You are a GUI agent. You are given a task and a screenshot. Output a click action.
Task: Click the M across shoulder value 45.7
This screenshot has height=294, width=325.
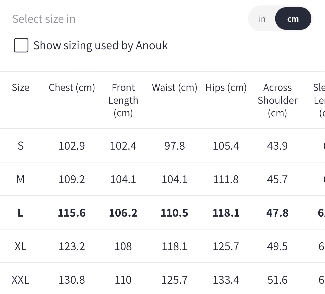(x=277, y=179)
